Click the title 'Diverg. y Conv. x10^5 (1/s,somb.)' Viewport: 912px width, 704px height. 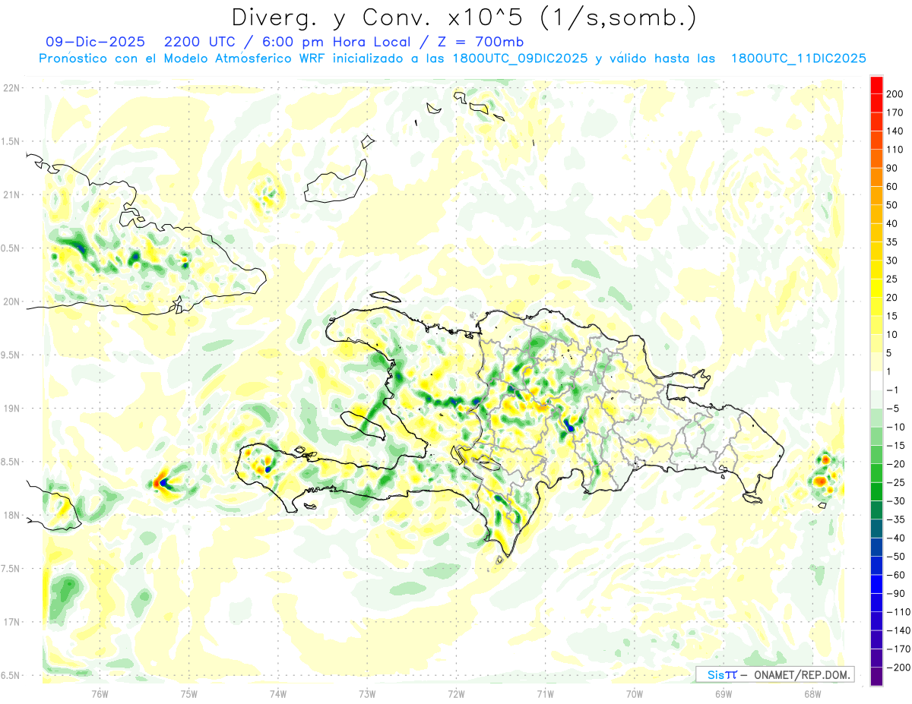tap(464, 17)
